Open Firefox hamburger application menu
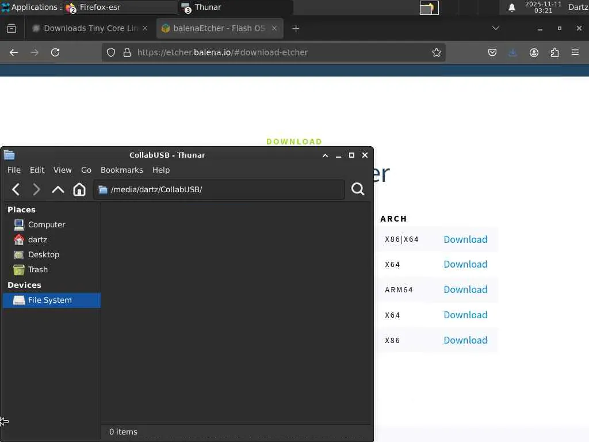Viewport: 589px width, 442px height. click(575, 52)
